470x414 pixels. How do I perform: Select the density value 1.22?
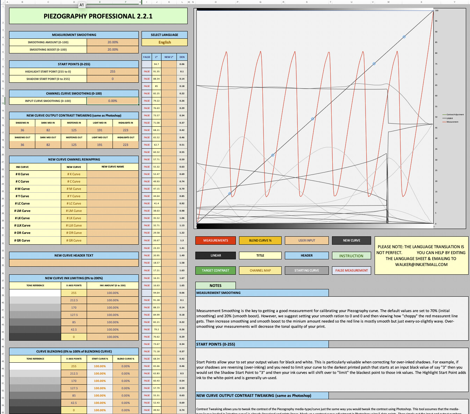tap(182, 233)
